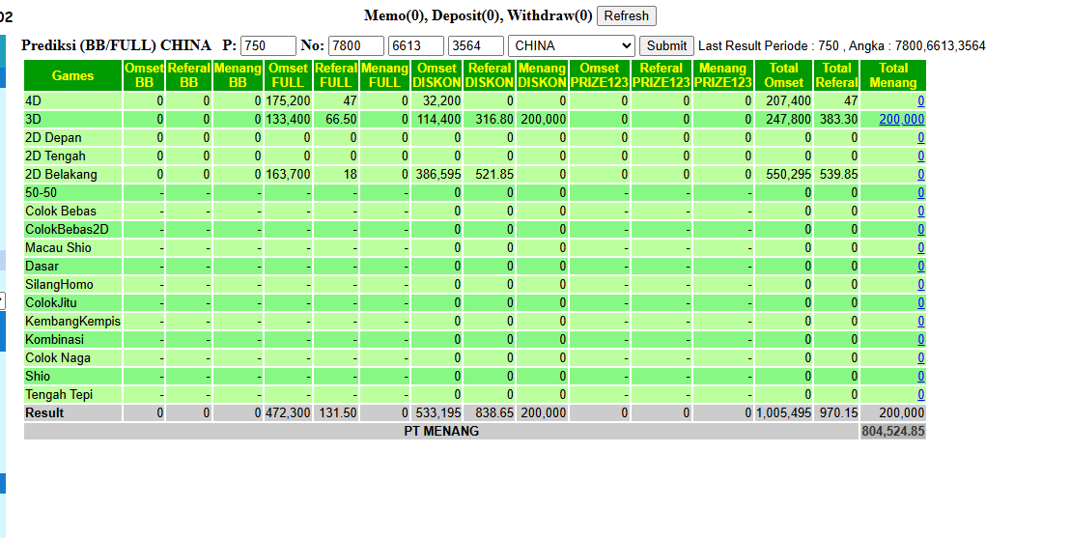
Task: Open the 50-50 Total Menang link
Action: click(920, 193)
